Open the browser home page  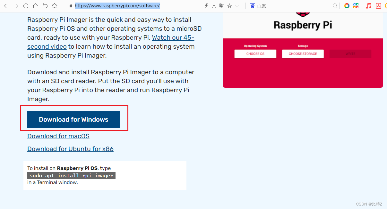tap(35, 6)
